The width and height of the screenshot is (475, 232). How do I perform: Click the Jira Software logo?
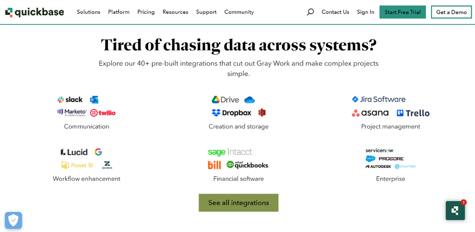click(x=379, y=99)
